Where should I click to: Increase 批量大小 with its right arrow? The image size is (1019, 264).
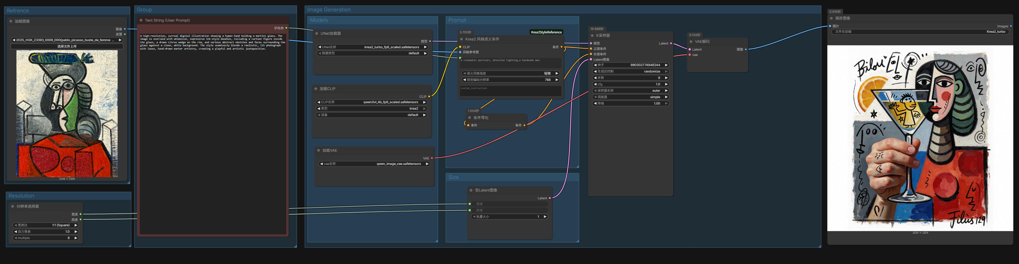pyautogui.click(x=545, y=216)
